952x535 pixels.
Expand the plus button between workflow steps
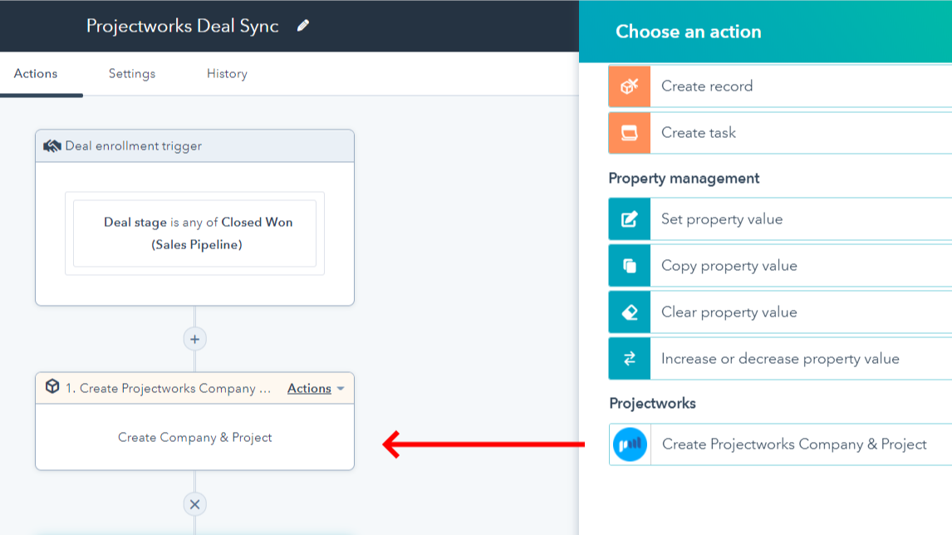(x=194, y=339)
